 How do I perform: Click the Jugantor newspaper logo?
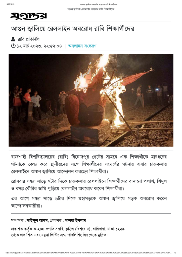point(29,16)
